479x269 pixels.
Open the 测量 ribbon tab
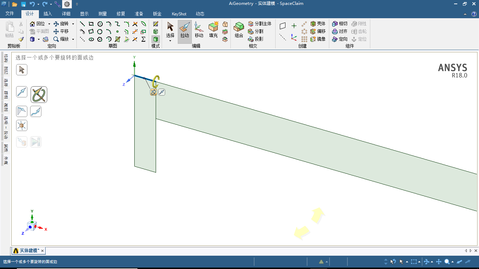(102, 14)
